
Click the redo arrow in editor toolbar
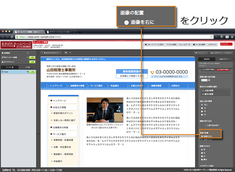70,52
